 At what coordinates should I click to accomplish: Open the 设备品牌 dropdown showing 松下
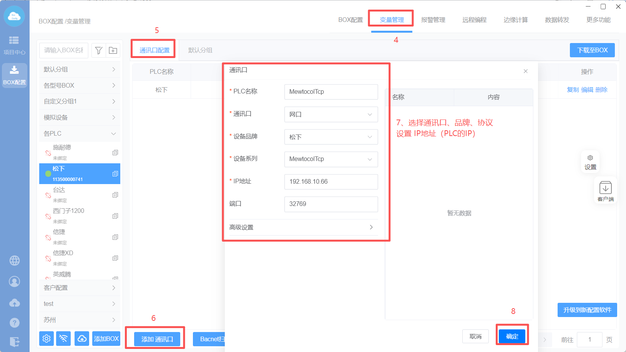coord(331,137)
